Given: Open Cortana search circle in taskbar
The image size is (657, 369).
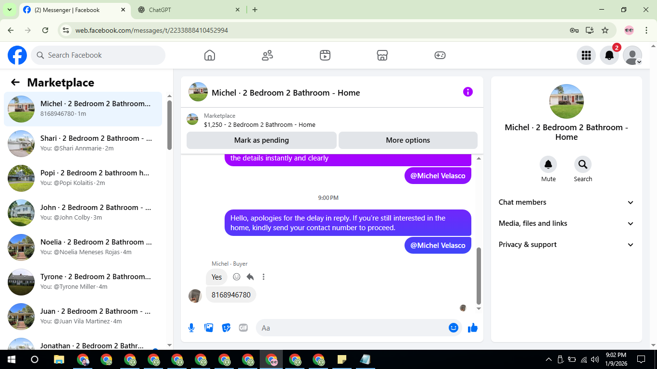Looking at the screenshot, I should point(35,359).
